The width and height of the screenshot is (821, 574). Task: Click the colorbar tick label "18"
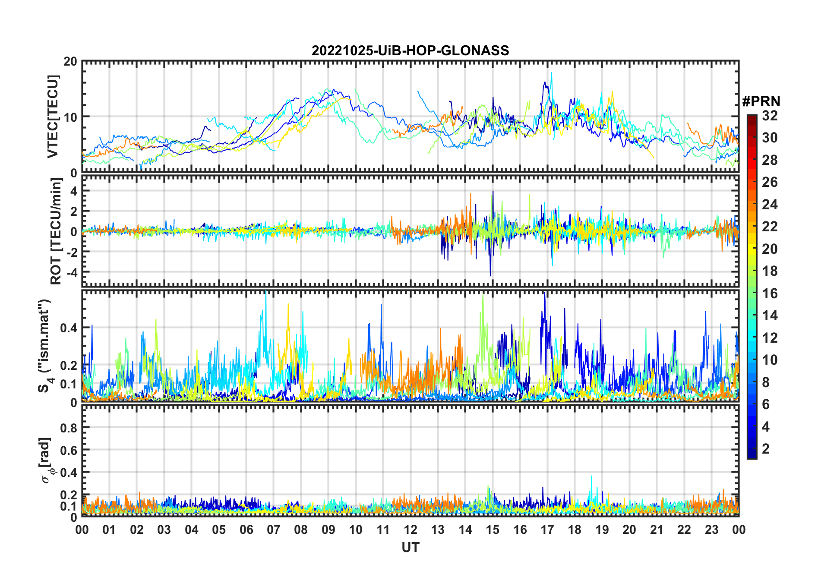[x=770, y=271]
